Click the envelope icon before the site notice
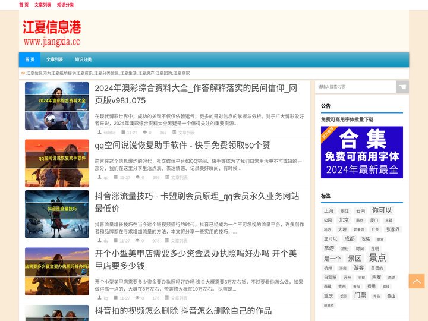The width and height of the screenshot is (428, 321). [23, 73]
